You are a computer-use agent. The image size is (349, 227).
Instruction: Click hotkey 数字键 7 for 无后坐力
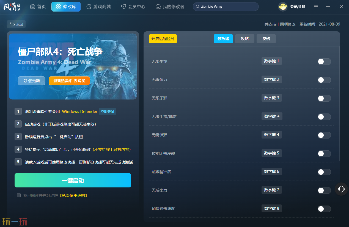[272, 190]
